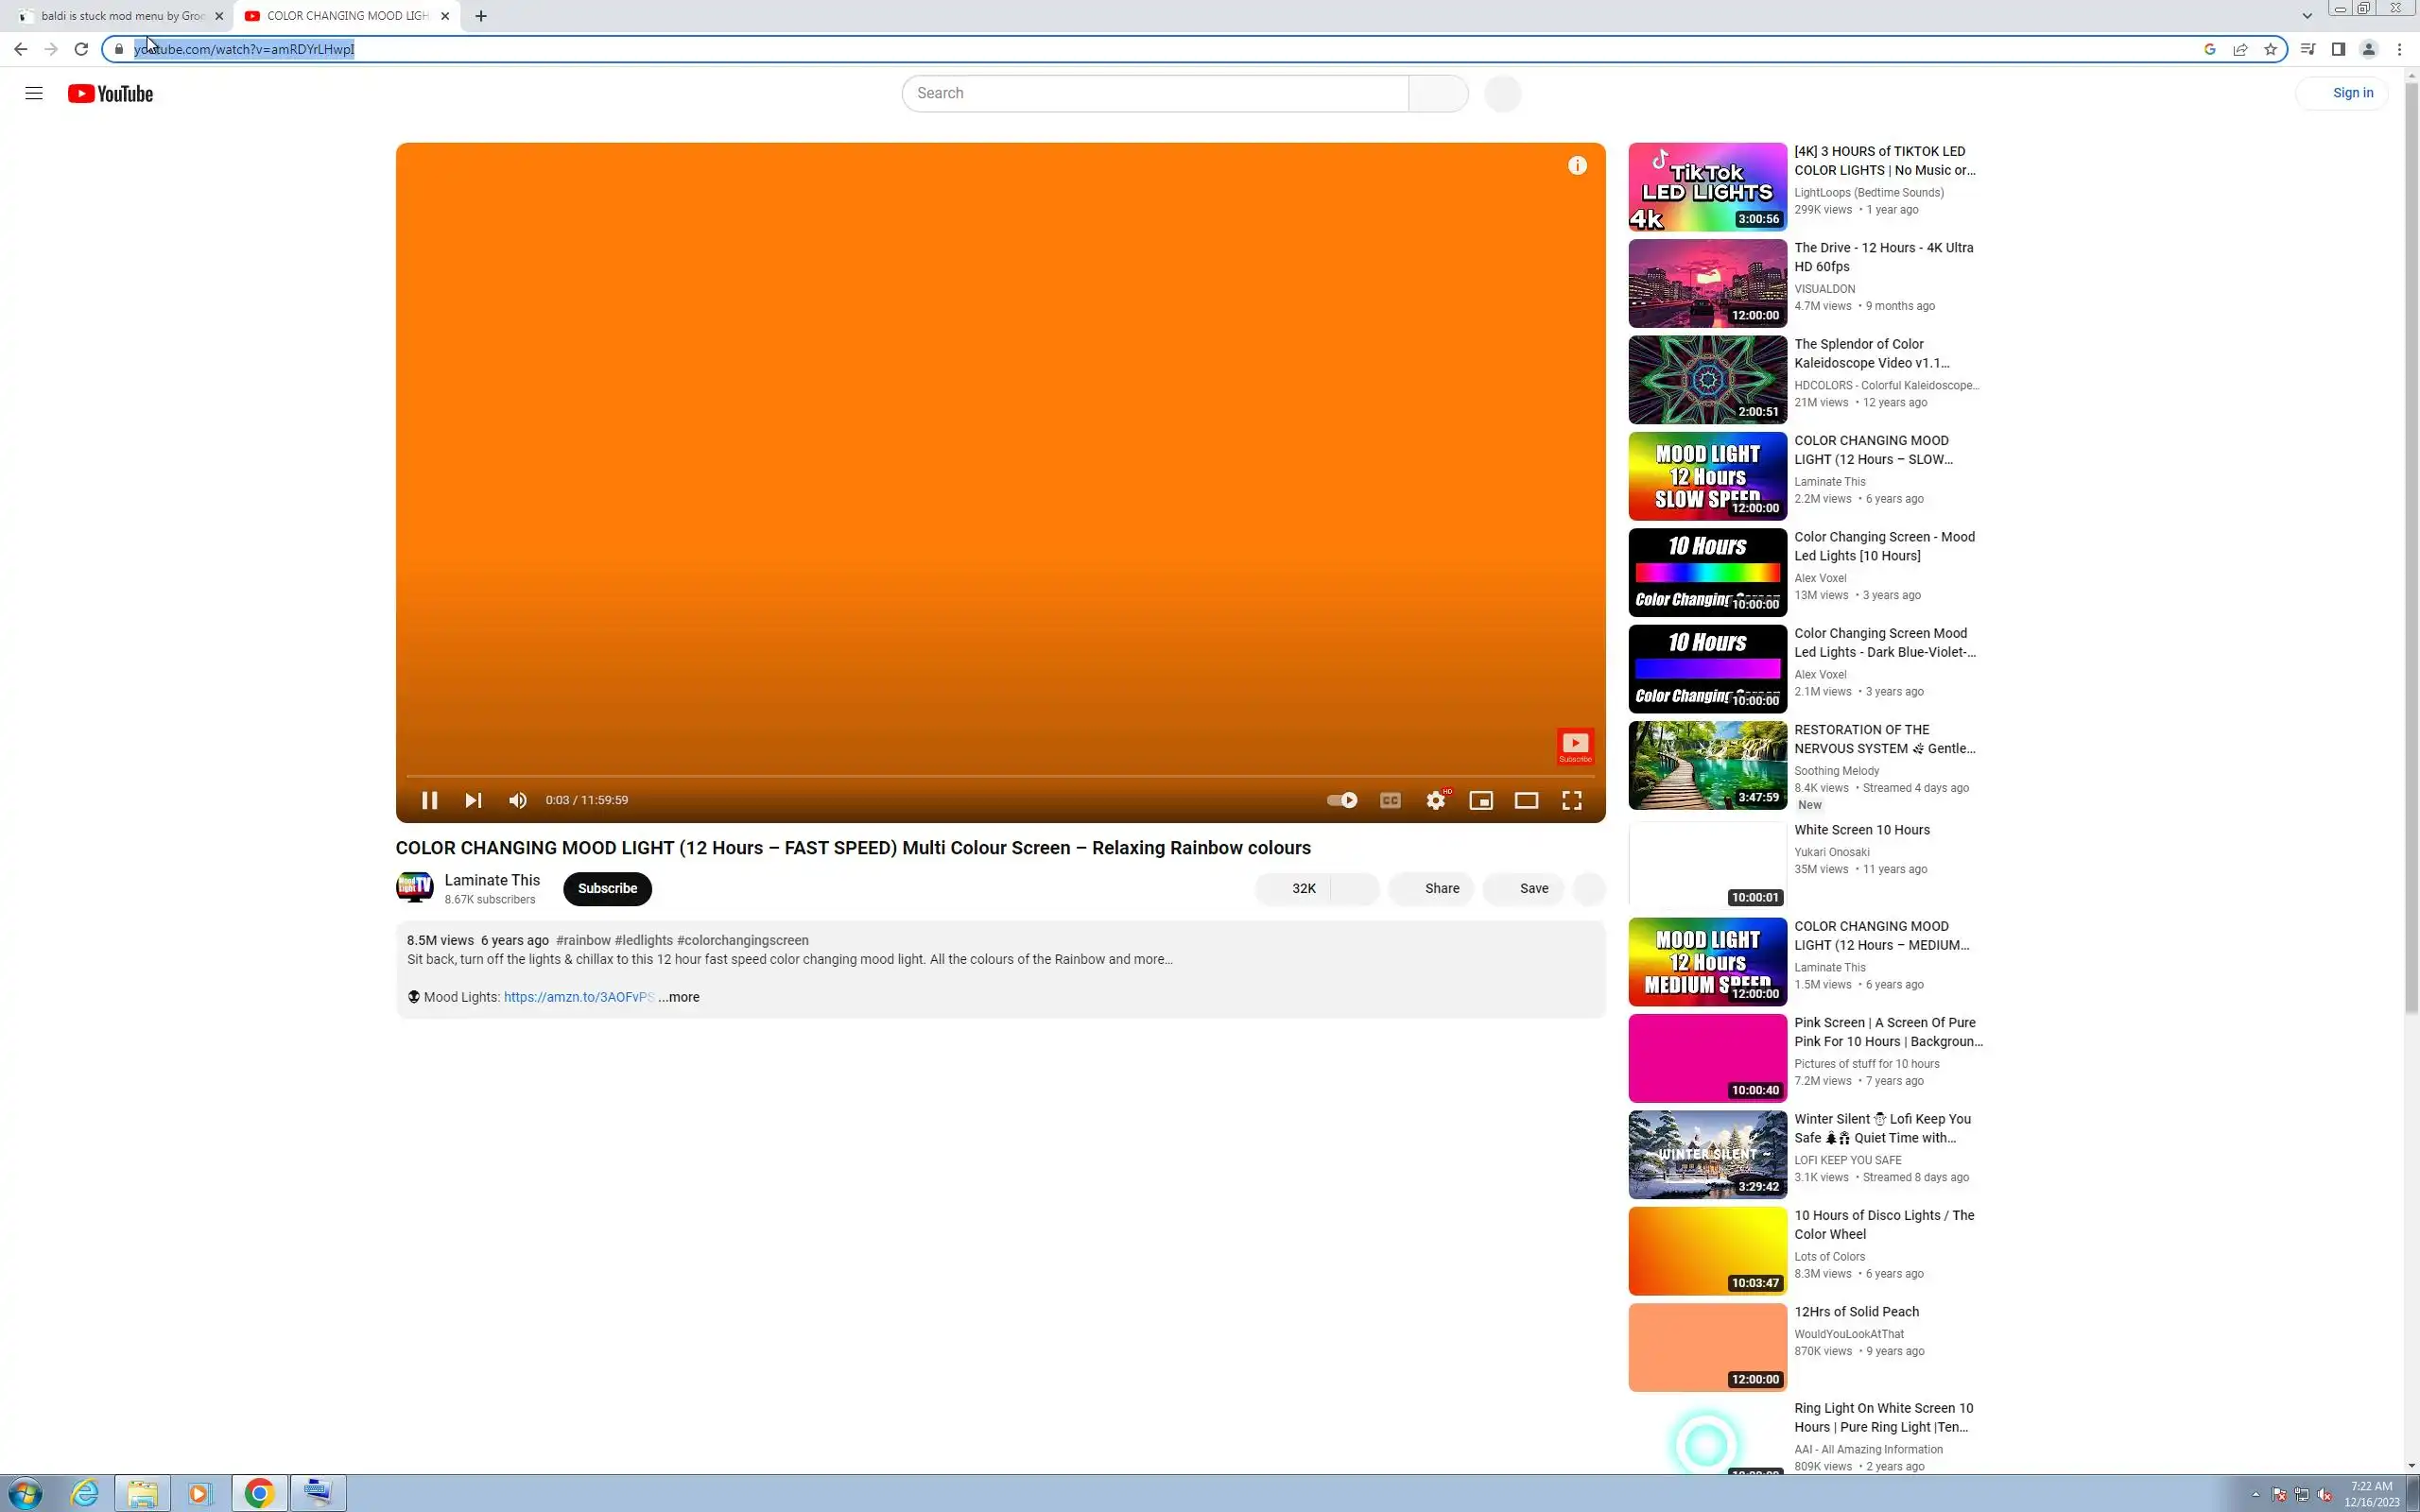Open the Mood Lights amzn.to link
Image resolution: width=2420 pixels, height=1512 pixels.
point(578,997)
